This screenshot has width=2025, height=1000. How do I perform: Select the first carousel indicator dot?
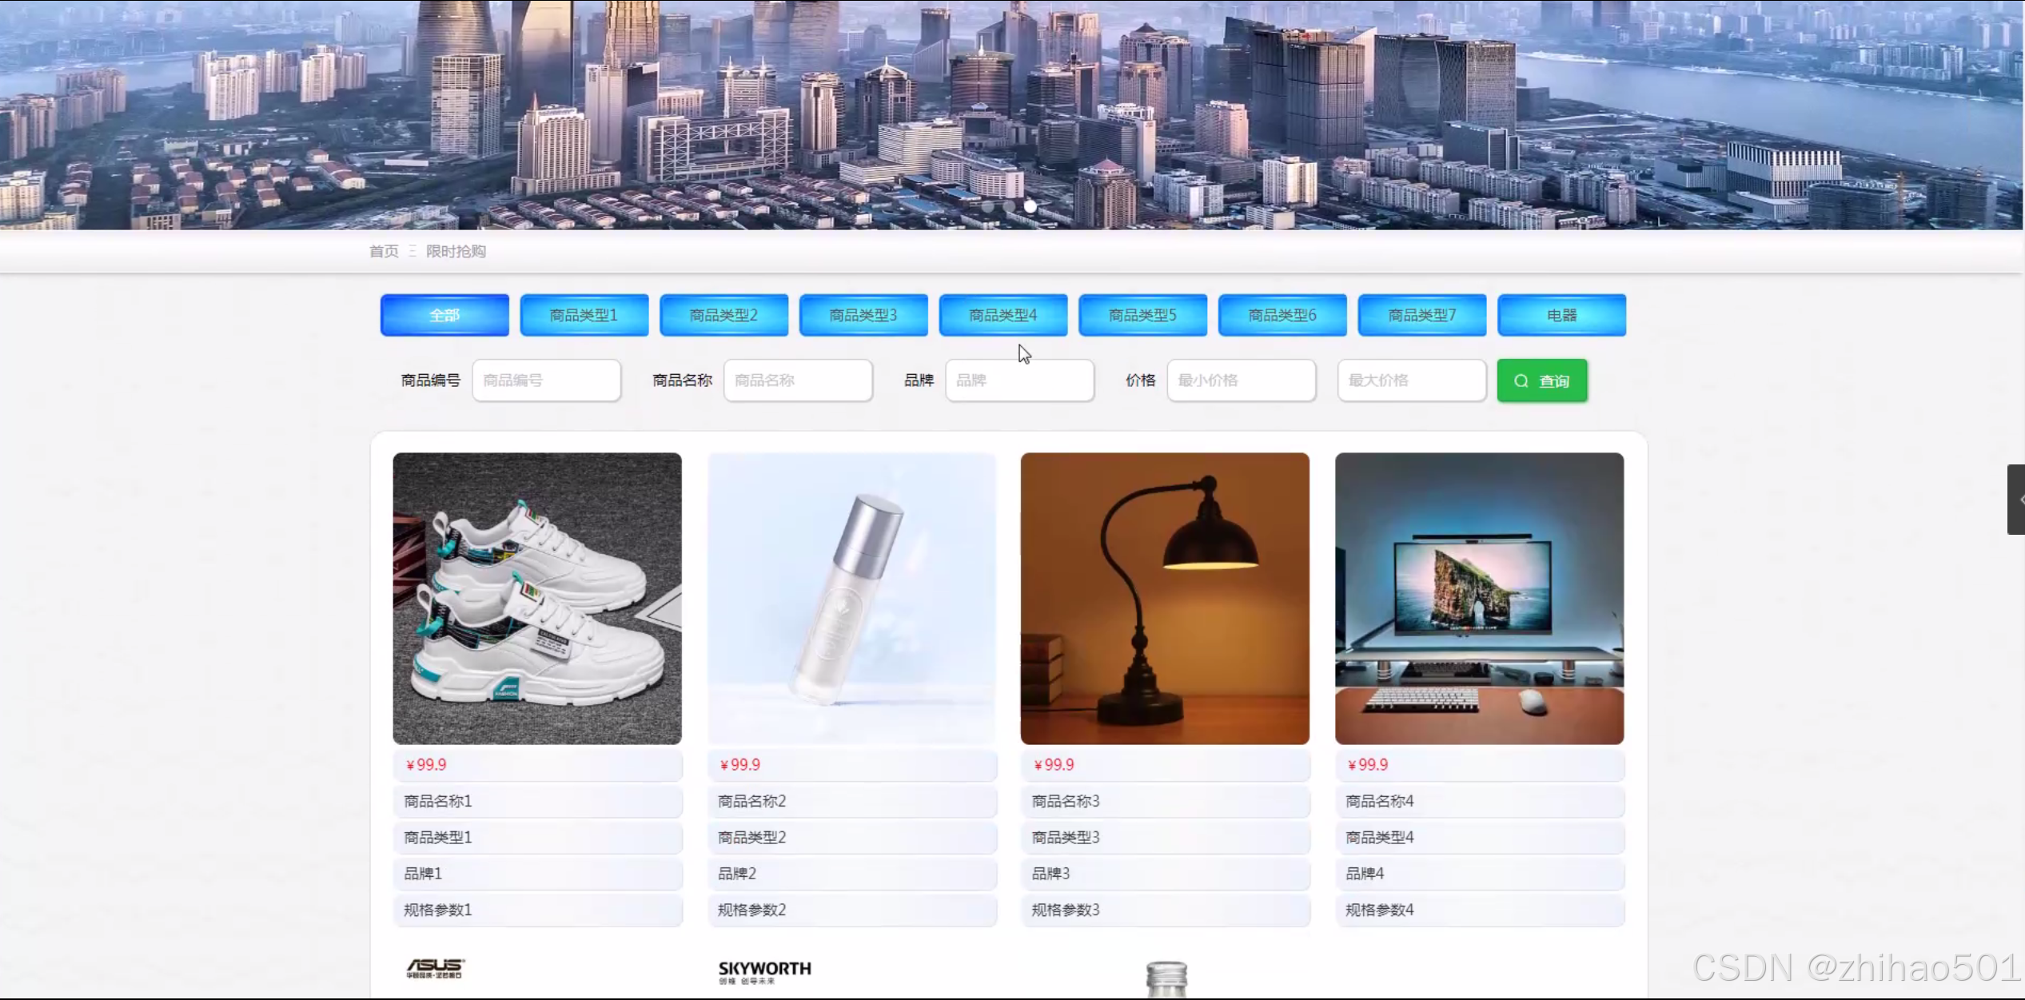[x=987, y=206]
